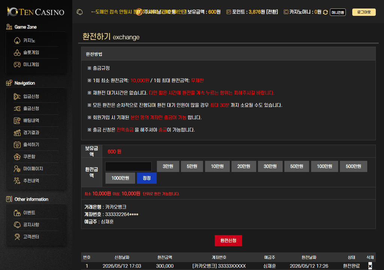
Task: Click the coupon box icon beside 쿠폰함
Action: pos(17,156)
